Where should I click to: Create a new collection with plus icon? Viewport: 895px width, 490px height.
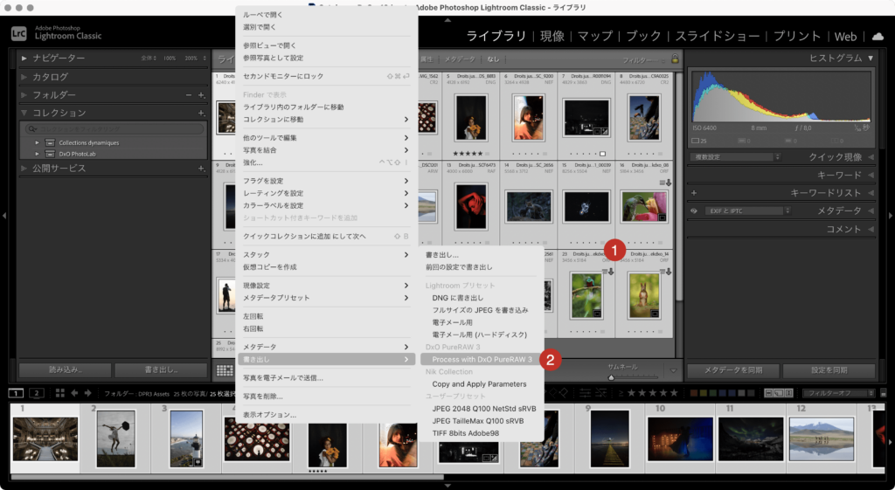pos(201,113)
